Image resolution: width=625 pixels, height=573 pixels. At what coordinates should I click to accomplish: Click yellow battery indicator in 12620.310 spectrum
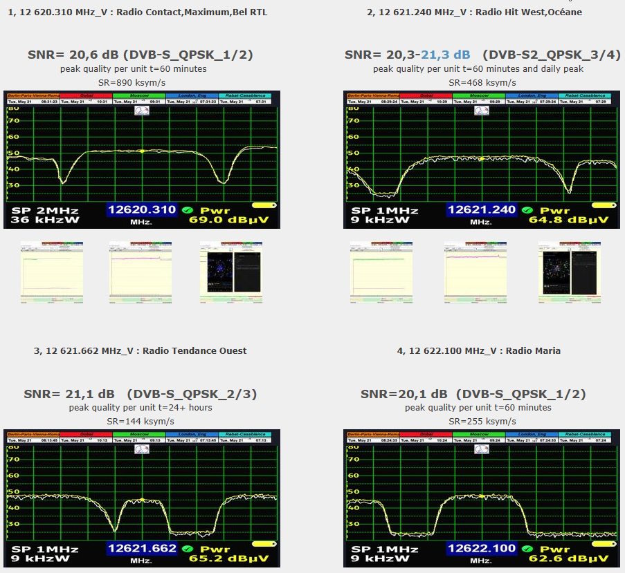(x=264, y=205)
